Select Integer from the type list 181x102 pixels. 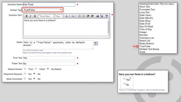(143, 32)
